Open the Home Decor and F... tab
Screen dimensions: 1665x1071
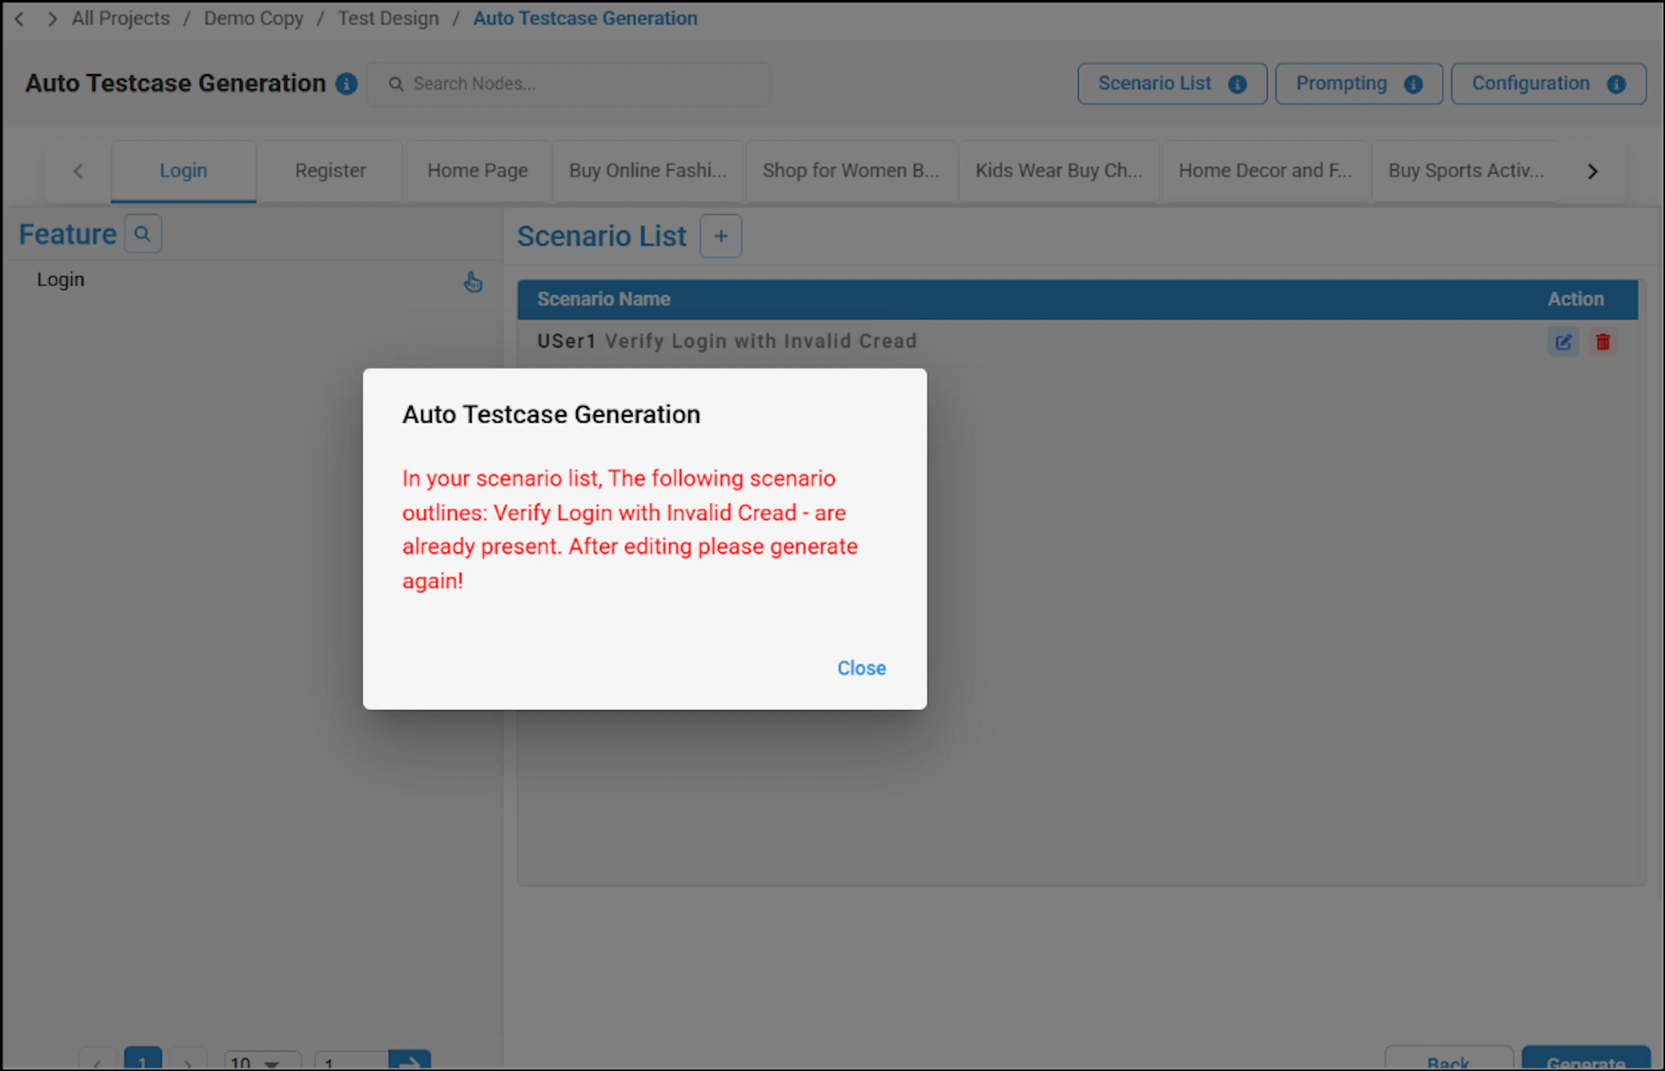pos(1265,171)
